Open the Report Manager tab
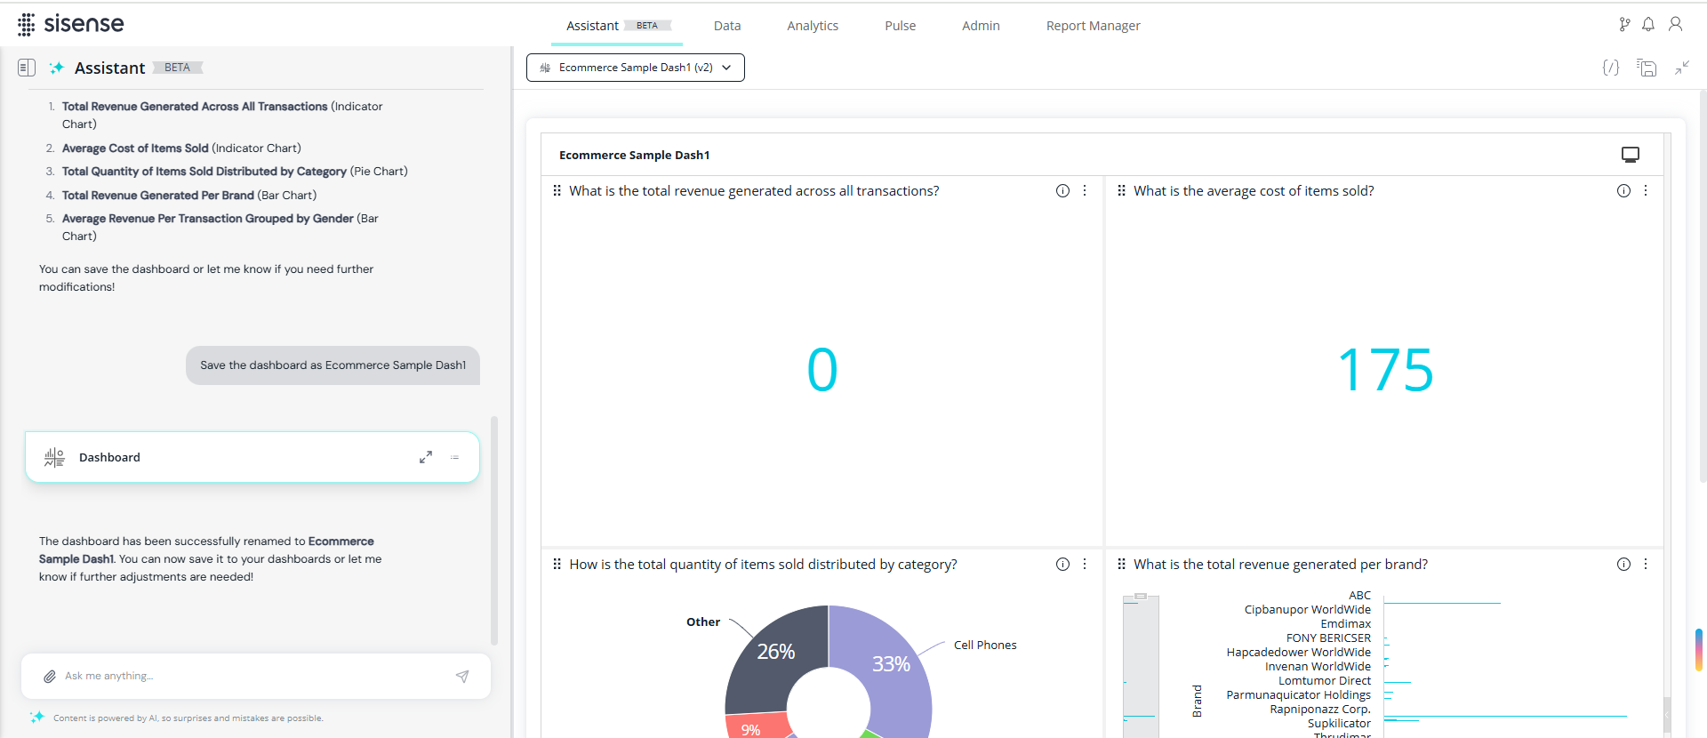The width and height of the screenshot is (1707, 738). pos(1093,26)
